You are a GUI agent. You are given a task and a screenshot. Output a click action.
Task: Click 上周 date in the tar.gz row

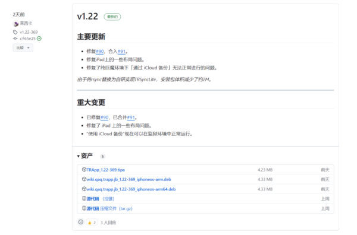325,208
